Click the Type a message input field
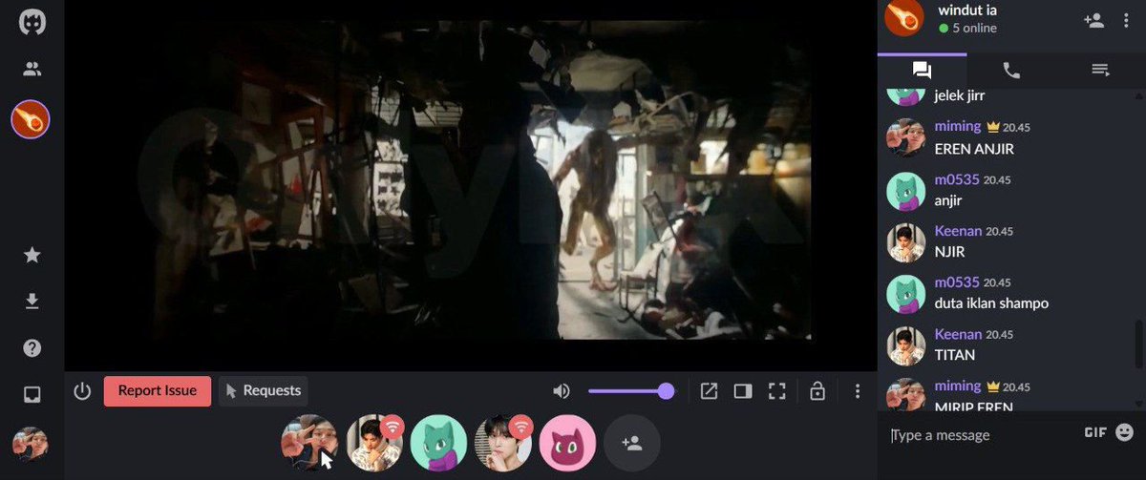The image size is (1146, 480). pyautogui.click(x=982, y=435)
